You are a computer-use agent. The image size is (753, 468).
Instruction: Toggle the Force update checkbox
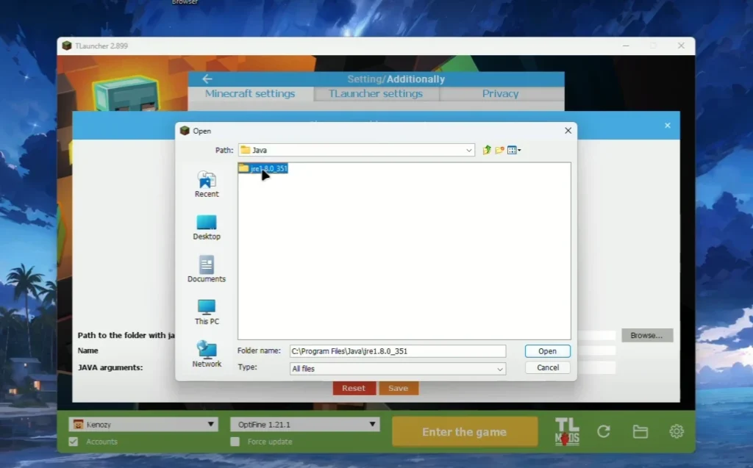[x=235, y=442]
